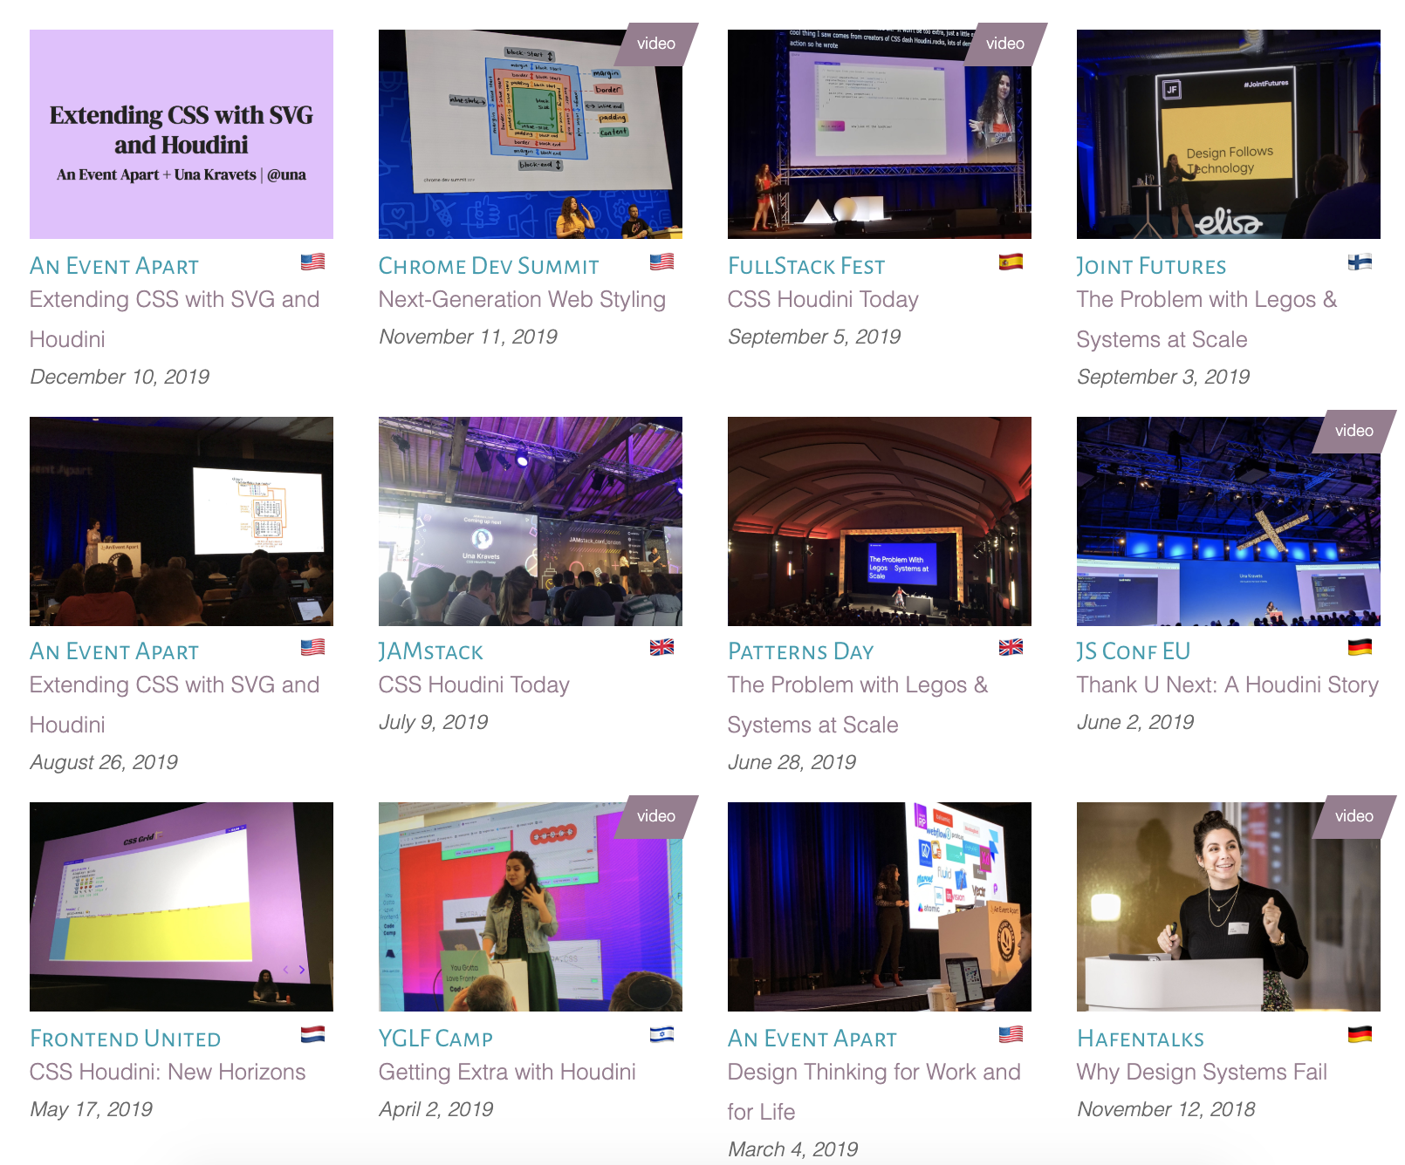The height and width of the screenshot is (1165, 1405).
Task: Click the UK flag beside Patterns Day
Action: pos(1011,648)
